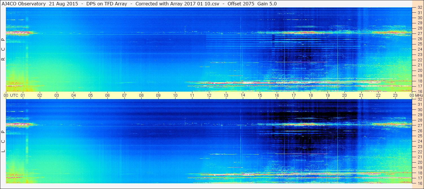Select the 14 hour mark on time axis
This screenshot has height=189, width=424.
point(243,95)
